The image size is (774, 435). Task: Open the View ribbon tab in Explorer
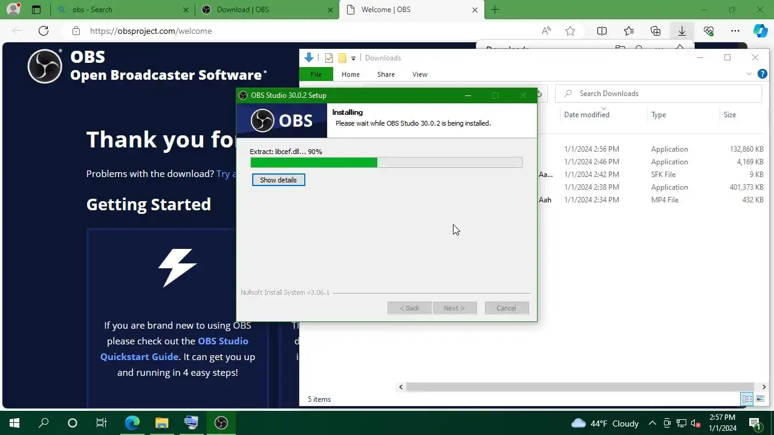pyautogui.click(x=420, y=74)
